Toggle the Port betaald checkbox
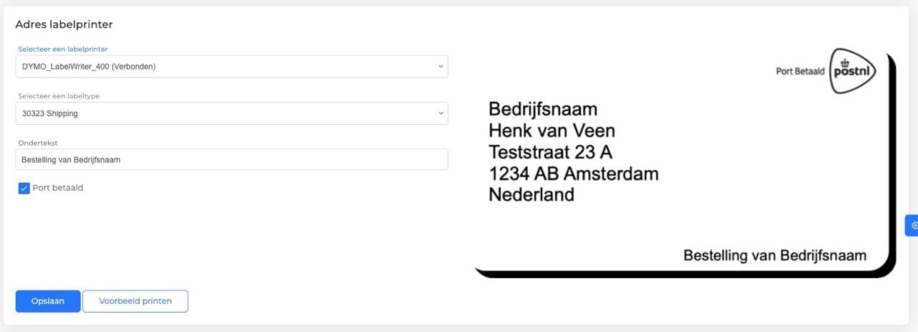The height and width of the screenshot is (332, 918). coord(24,189)
